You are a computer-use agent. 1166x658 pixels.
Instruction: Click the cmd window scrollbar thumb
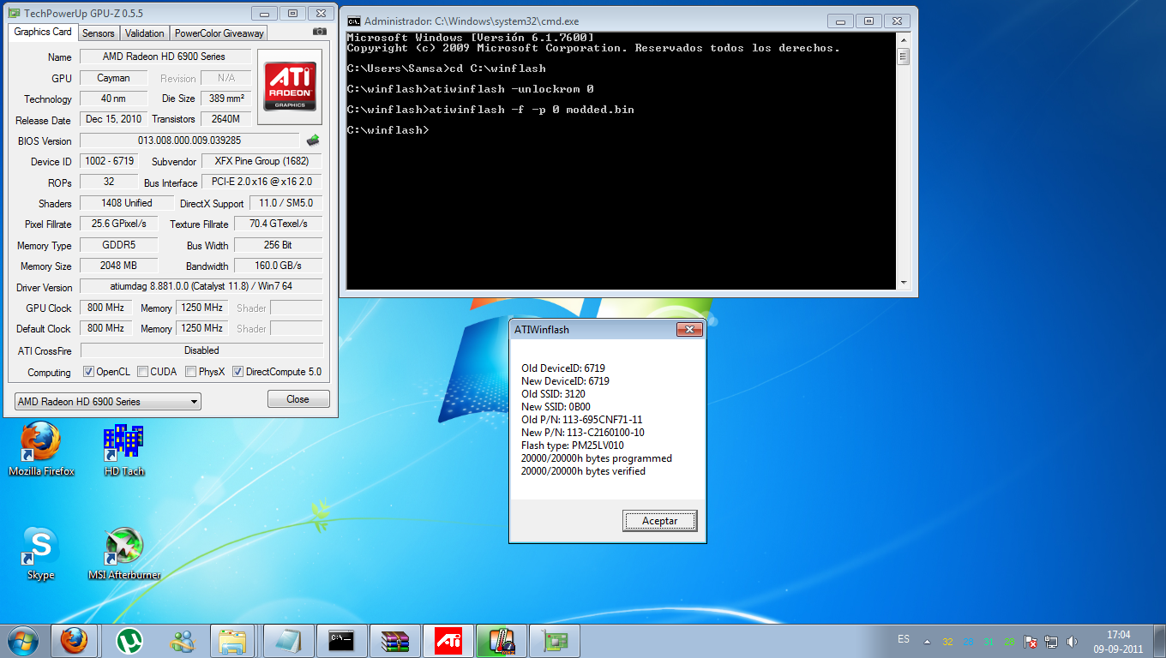[x=903, y=57]
